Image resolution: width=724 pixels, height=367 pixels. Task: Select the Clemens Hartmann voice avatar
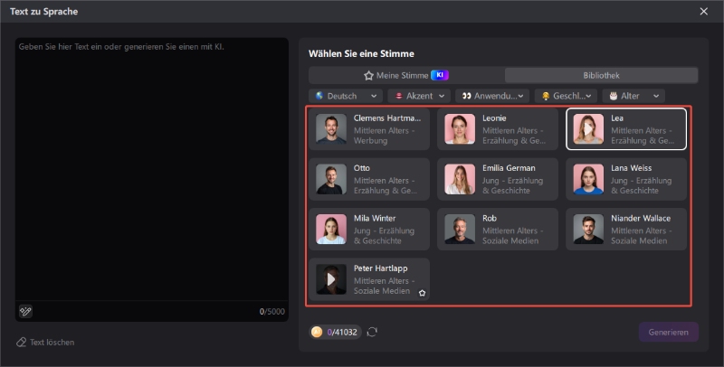pyautogui.click(x=331, y=129)
